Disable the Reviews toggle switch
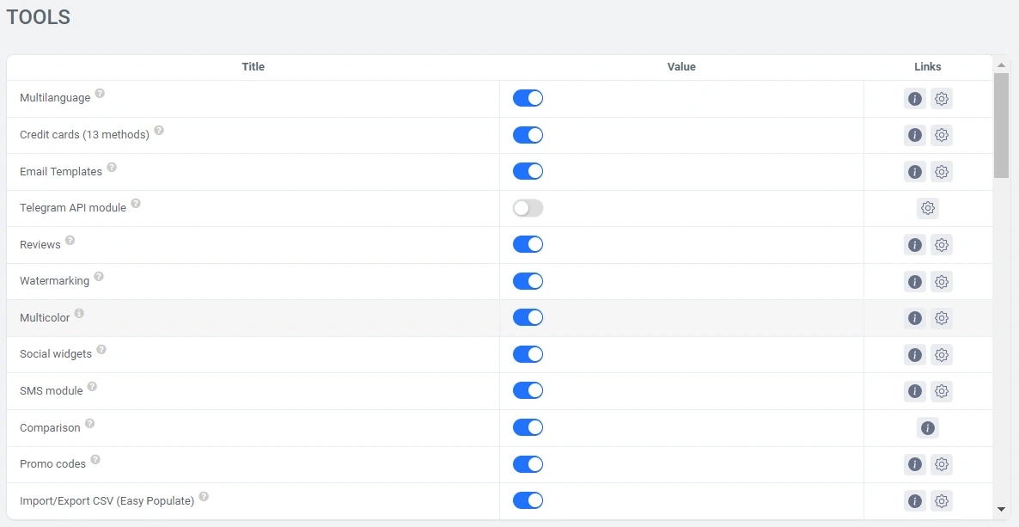 coord(528,244)
